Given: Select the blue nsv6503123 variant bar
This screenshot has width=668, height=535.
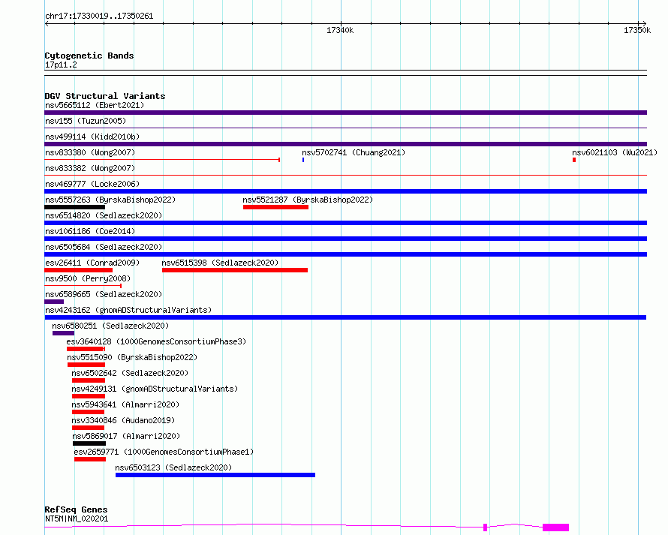Looking at the screenshot, I should (x=215, y=475).
